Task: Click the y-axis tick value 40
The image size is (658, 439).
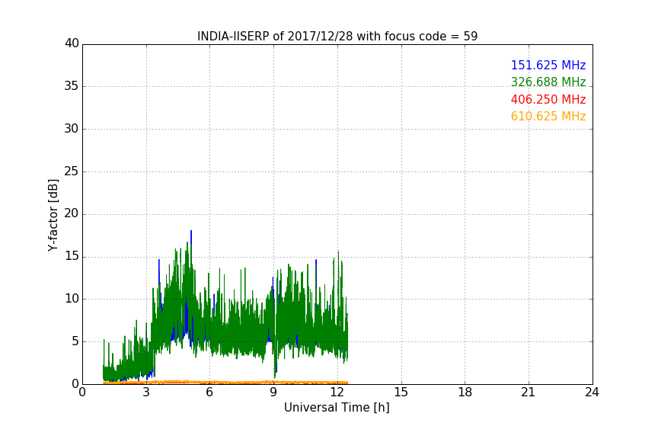Action: [72, 43]
